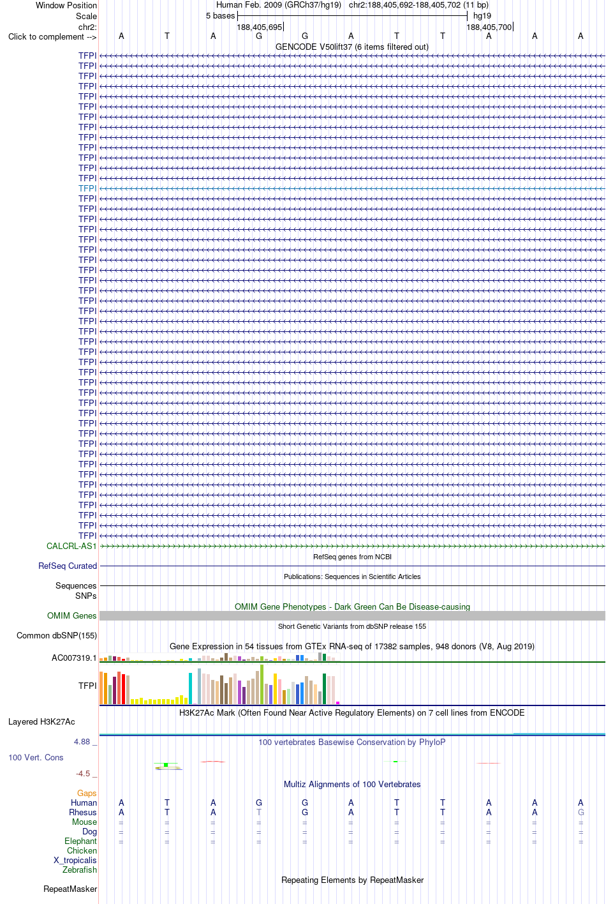Viewport: 606px width, 904px height.
Task: Open the RefSeq Curated track label
Action: (x=68, y=566)
